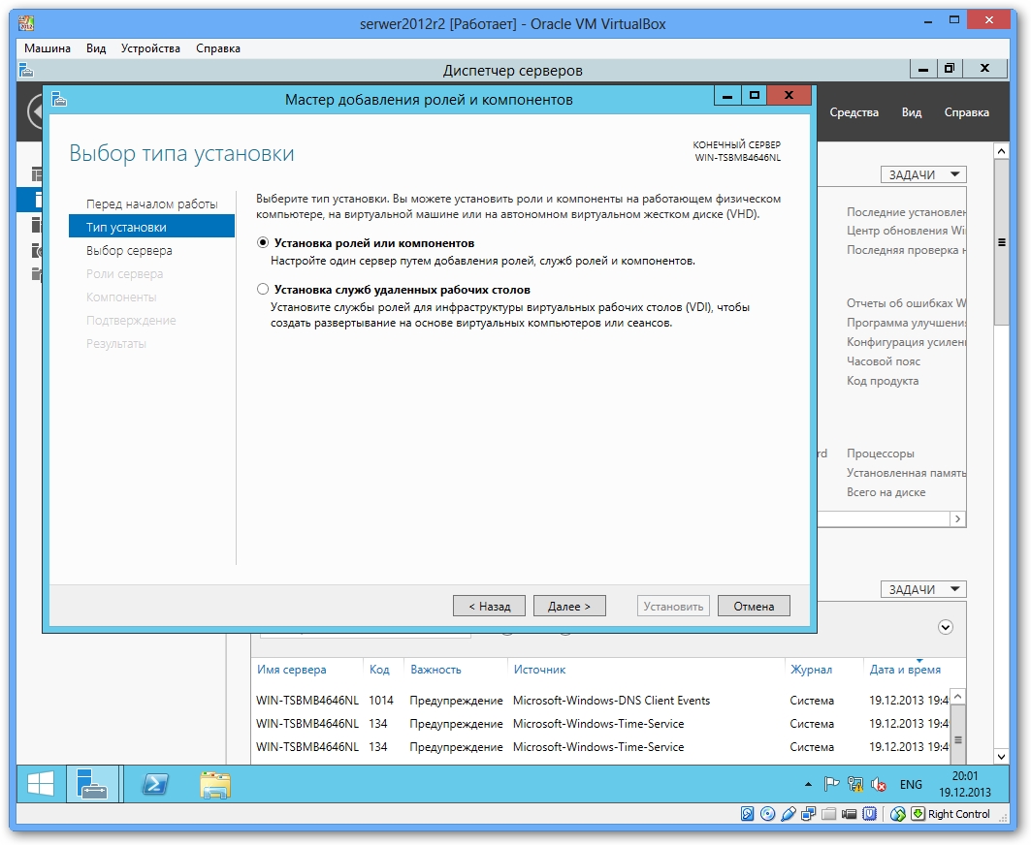Open the Устройства menu
The width and height of the screenshot is (1031, 845).
[x=150, y=47]
